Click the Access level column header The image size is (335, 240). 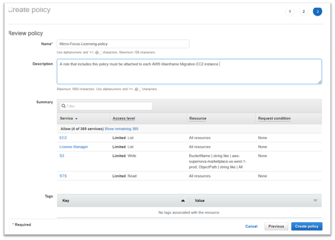click(x=124, y=119)
